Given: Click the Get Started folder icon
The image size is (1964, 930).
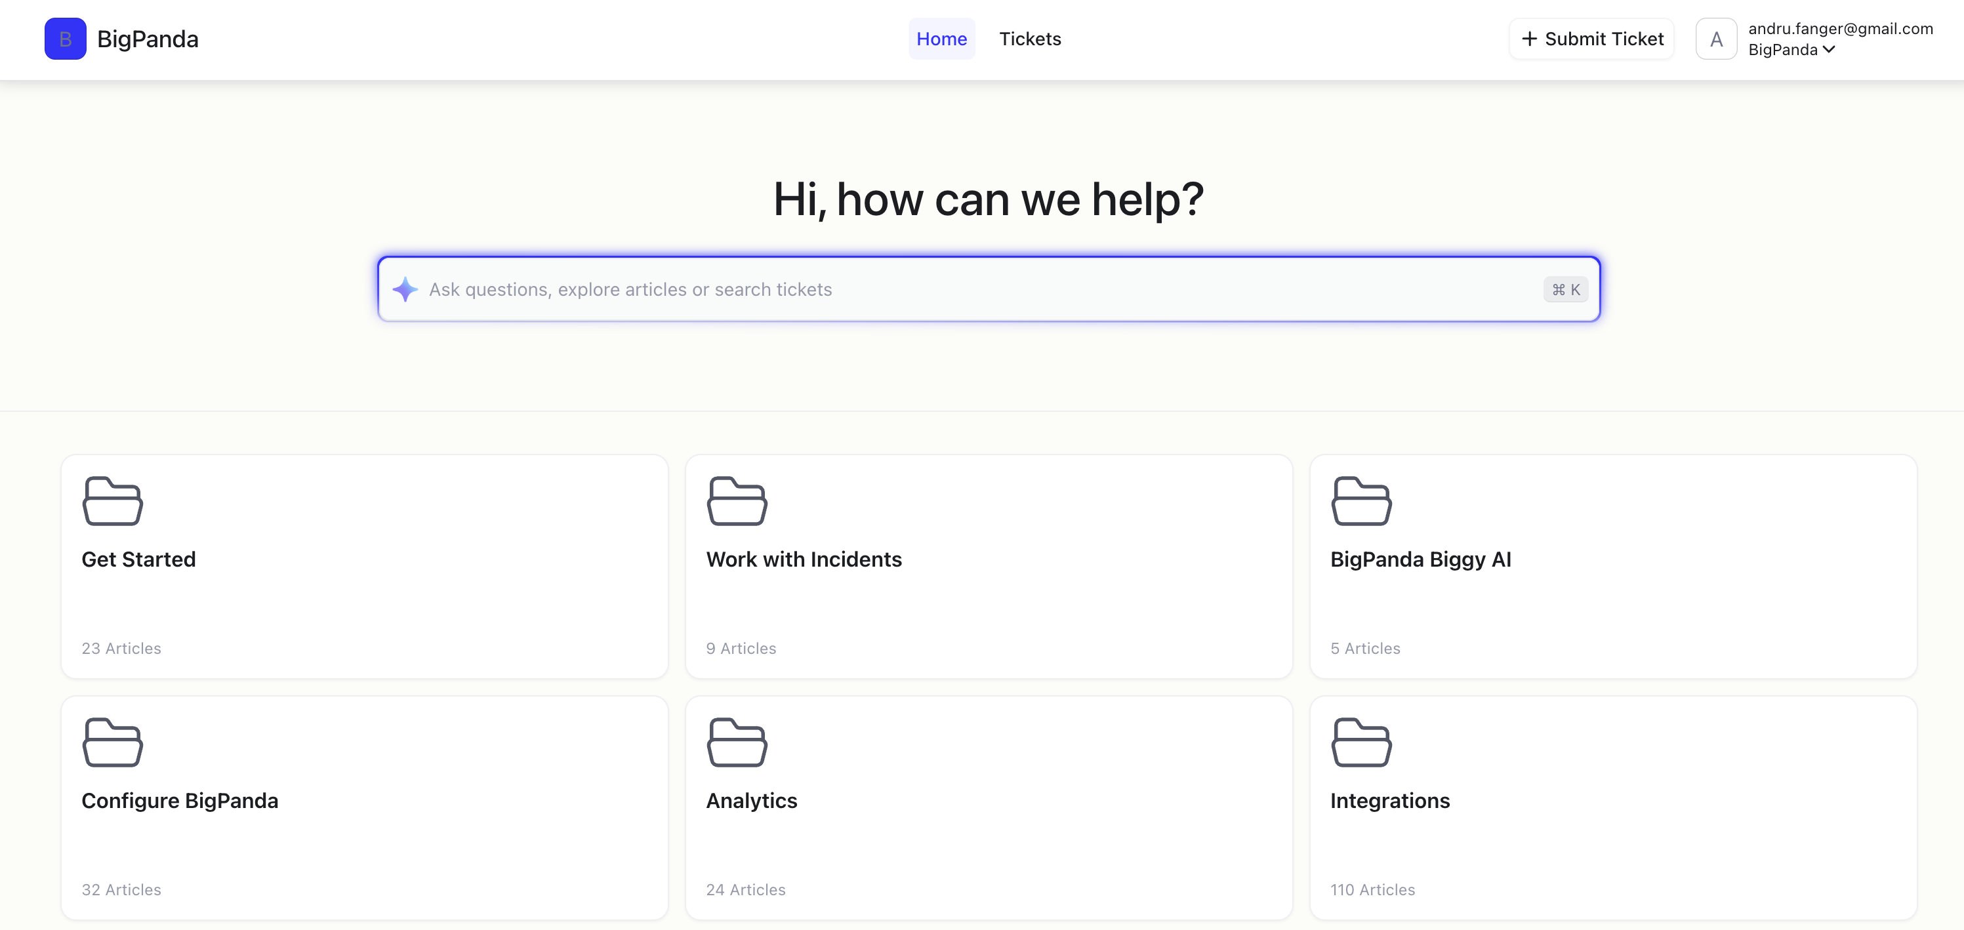Looking at the screenshot, I should (112, 501).
